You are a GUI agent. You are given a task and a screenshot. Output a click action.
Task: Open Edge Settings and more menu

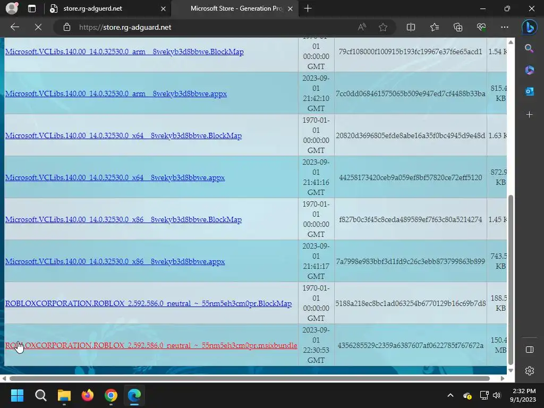point(505,27)
